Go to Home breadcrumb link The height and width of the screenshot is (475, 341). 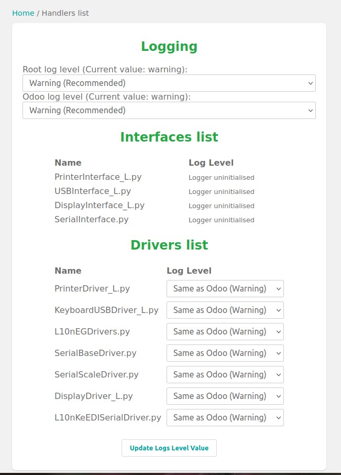[23, 13]
